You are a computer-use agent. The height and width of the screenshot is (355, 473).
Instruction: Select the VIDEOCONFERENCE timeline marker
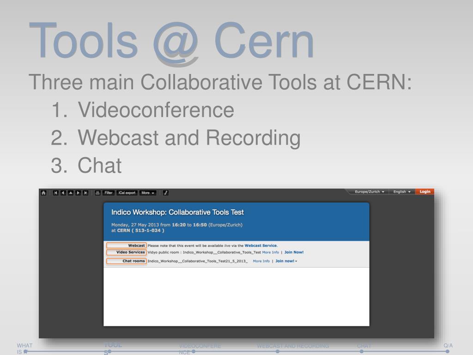[194, 352]
